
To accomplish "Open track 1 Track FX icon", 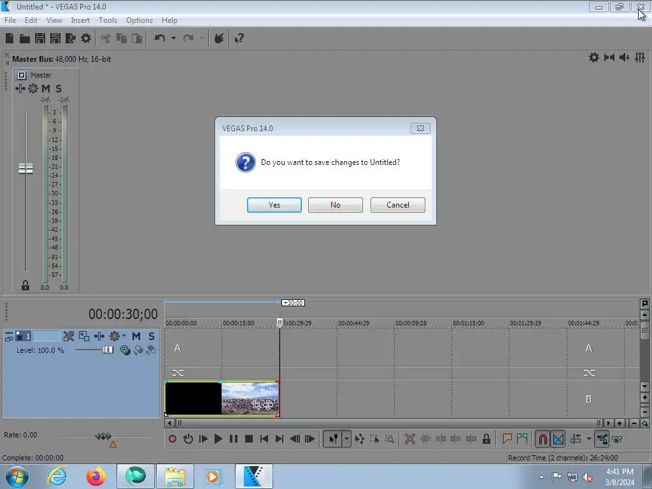I will click(99, 336).
